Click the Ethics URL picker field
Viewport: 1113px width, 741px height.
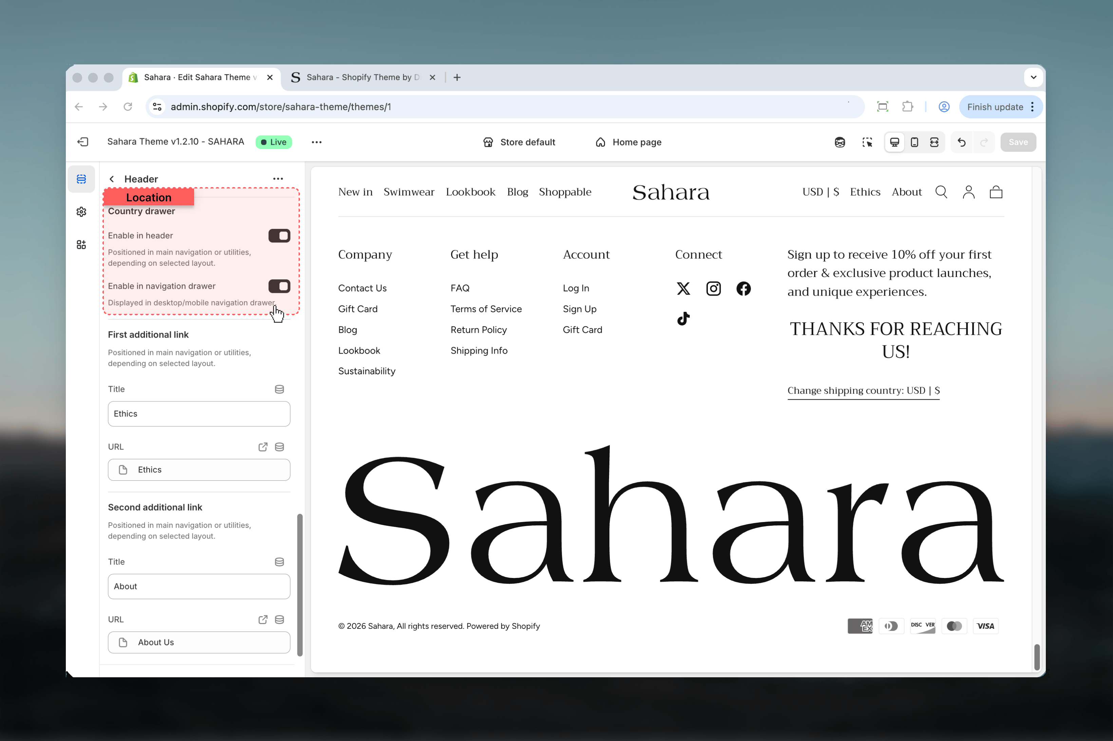[199, 470]
